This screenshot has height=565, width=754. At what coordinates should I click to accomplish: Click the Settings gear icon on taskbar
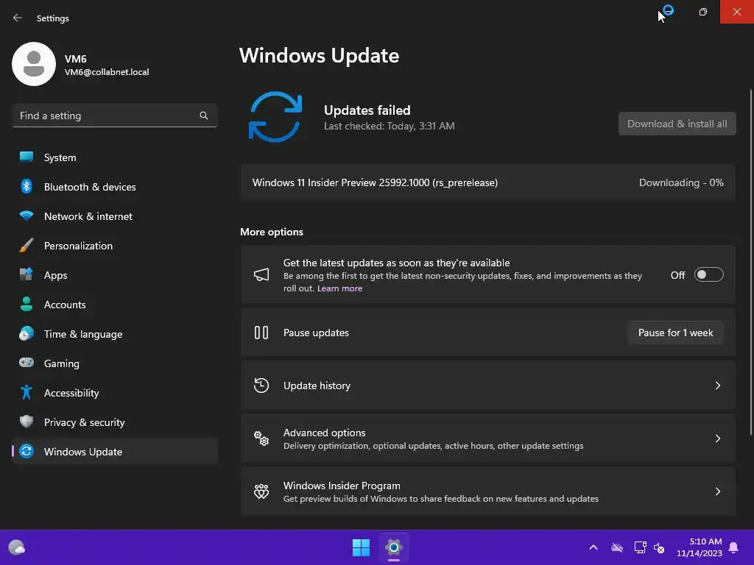pos(393,547)
